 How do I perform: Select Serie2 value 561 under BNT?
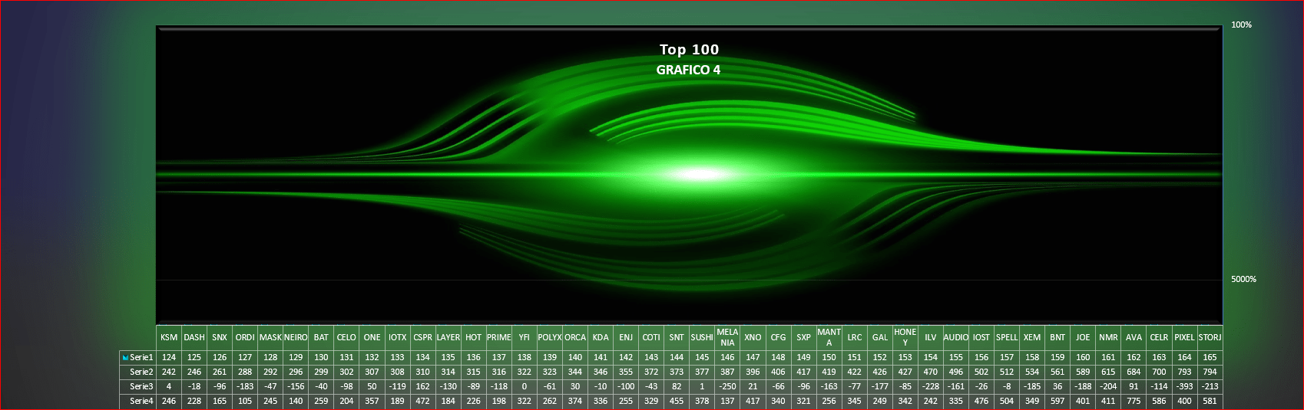click(1057, 372)
